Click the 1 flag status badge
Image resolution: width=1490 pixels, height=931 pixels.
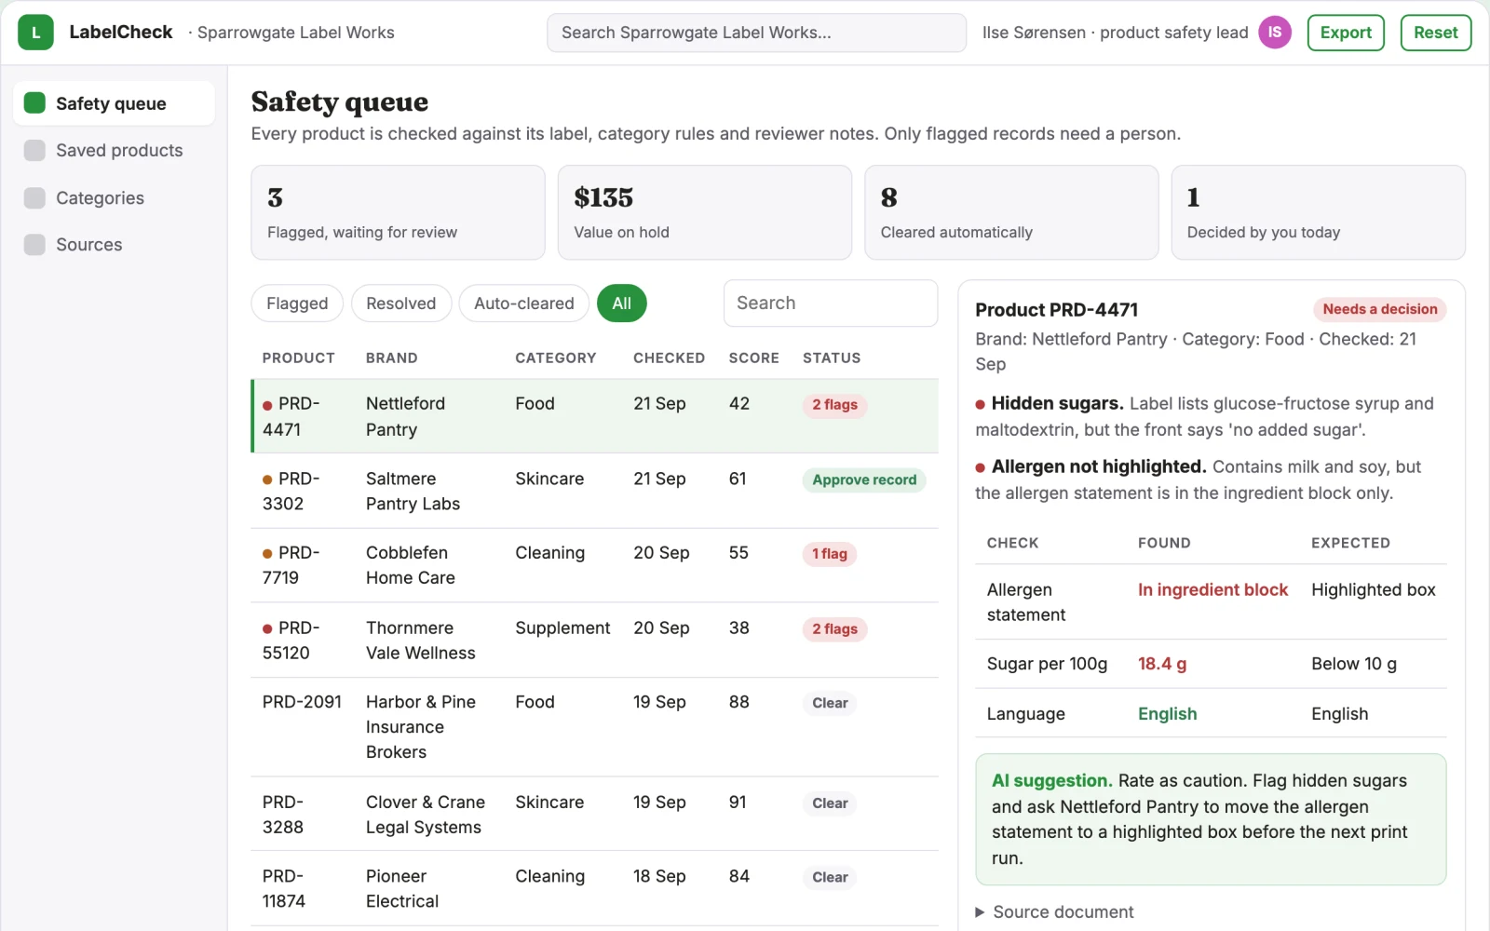coord(829,554)
